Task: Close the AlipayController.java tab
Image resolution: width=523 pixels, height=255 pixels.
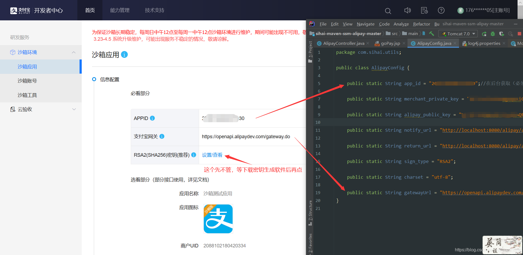Action: (368, 43)
